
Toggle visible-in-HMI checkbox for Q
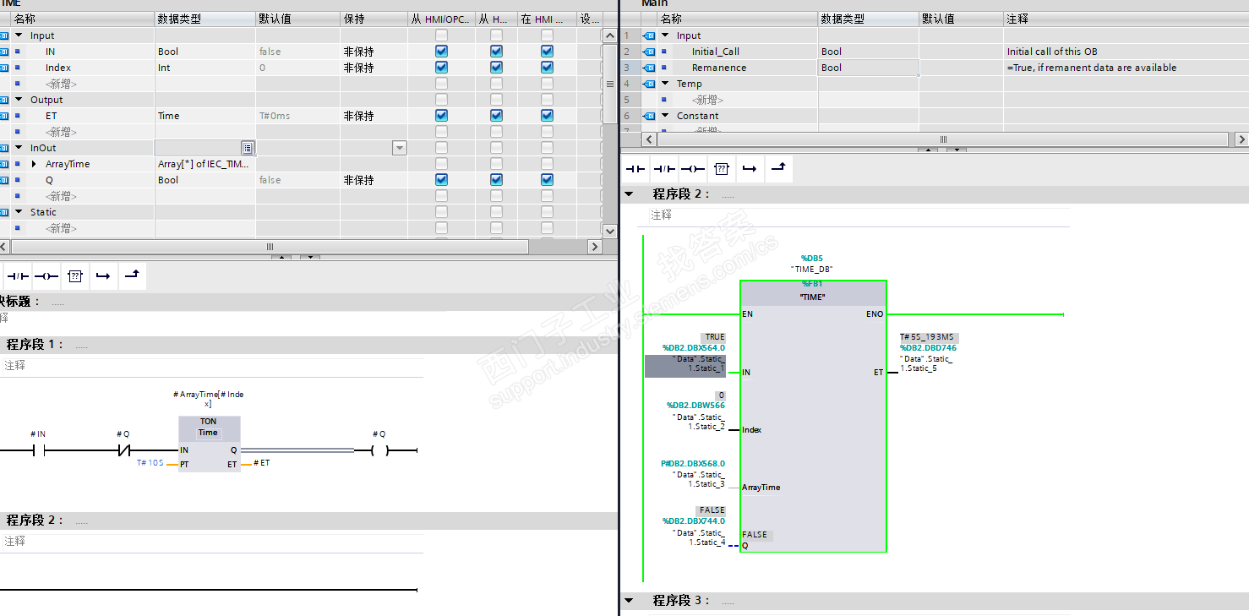tap(547, 180)
